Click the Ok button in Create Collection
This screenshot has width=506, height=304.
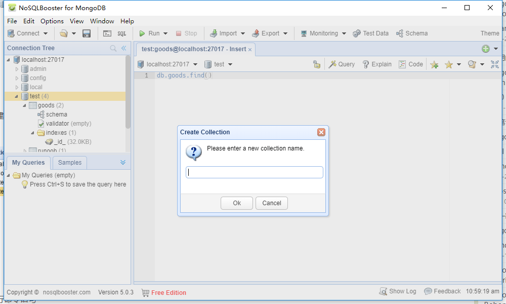[x=236, y=203]
